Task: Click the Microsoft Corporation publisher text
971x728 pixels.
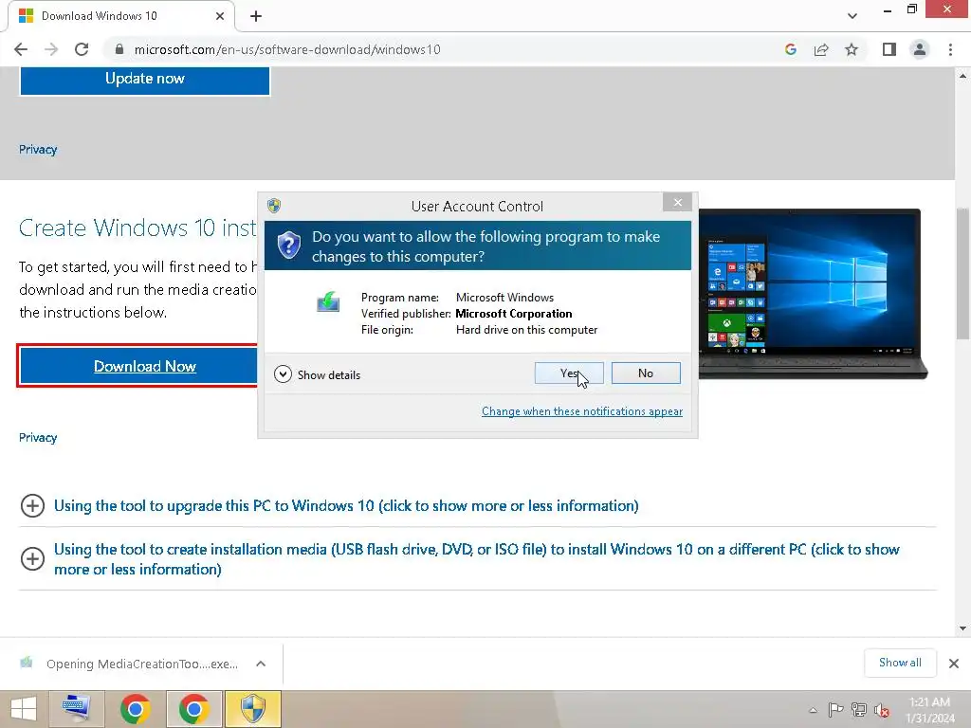Action: pyautogui.click(x=513, y=314)
